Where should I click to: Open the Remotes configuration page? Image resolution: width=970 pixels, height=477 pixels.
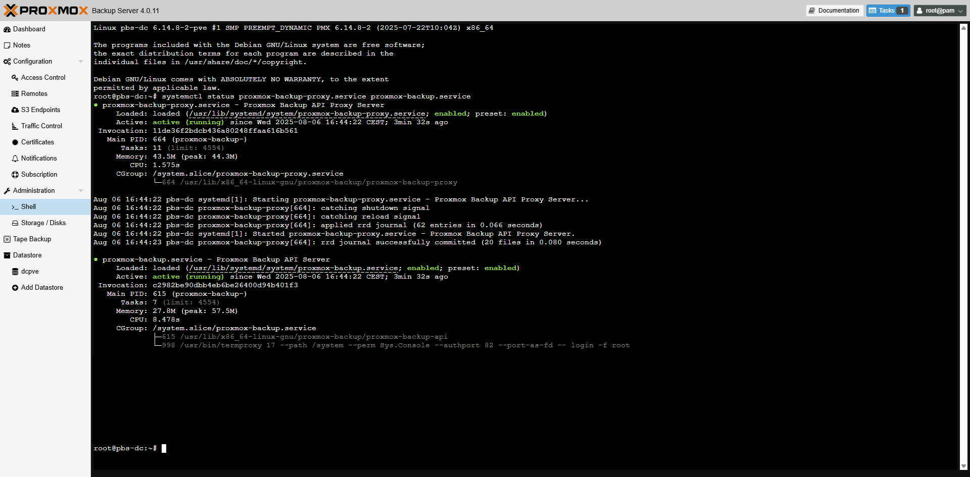tap(34, 94)
